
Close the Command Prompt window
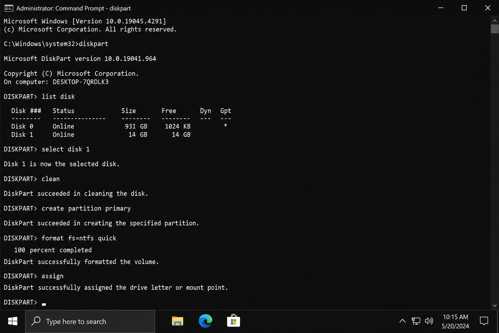click(x=487, y=8)
